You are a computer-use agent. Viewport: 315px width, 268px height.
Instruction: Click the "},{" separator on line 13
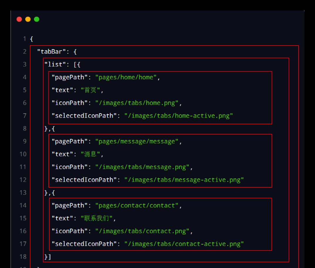click(x=49, y=193)
